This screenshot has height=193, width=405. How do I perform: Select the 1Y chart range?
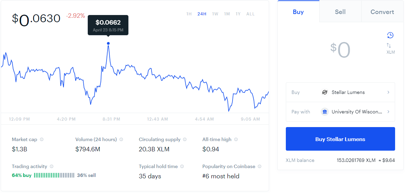coord(238,14)
